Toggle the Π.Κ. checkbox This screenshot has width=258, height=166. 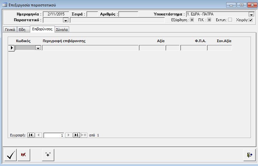(x=209, y=20)
